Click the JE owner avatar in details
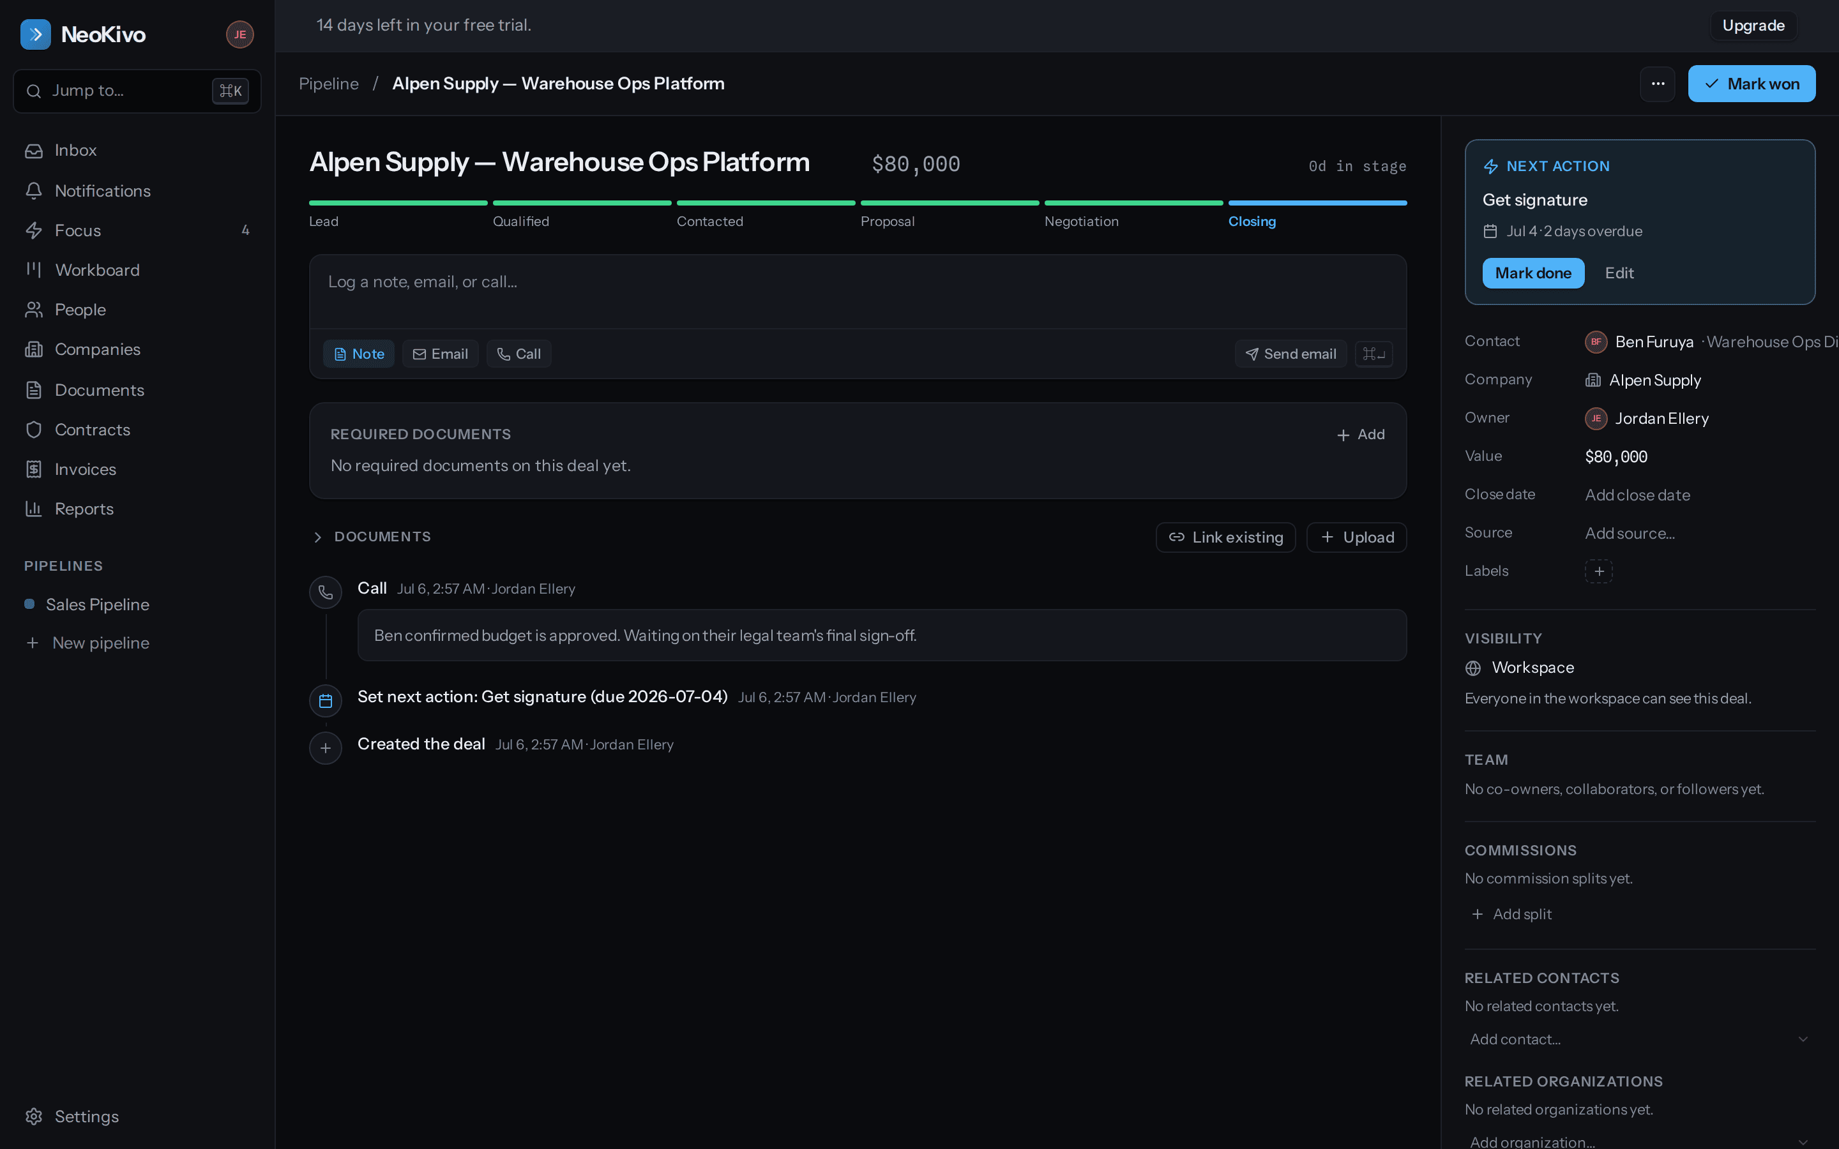The image size is (1839, 1149). point(1596,419)
